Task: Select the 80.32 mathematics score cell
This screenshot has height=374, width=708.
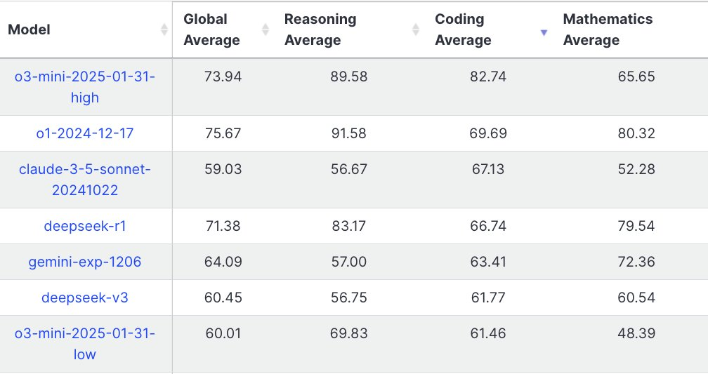Action: [x=637, y=133]
